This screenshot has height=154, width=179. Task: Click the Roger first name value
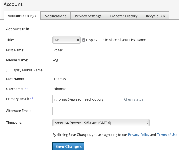(58, 50)
